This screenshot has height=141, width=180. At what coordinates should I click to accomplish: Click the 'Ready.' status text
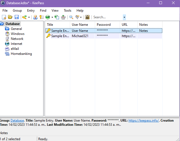point(43,139)
